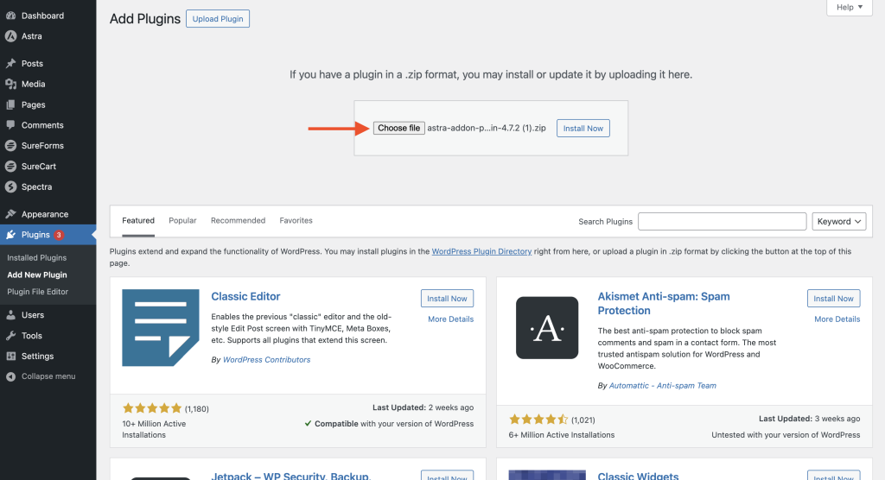Screen dimensions: 885x480
Task: Click the Comments speech bubble icon
Action: pyautogui.click(x=10, y=125)
